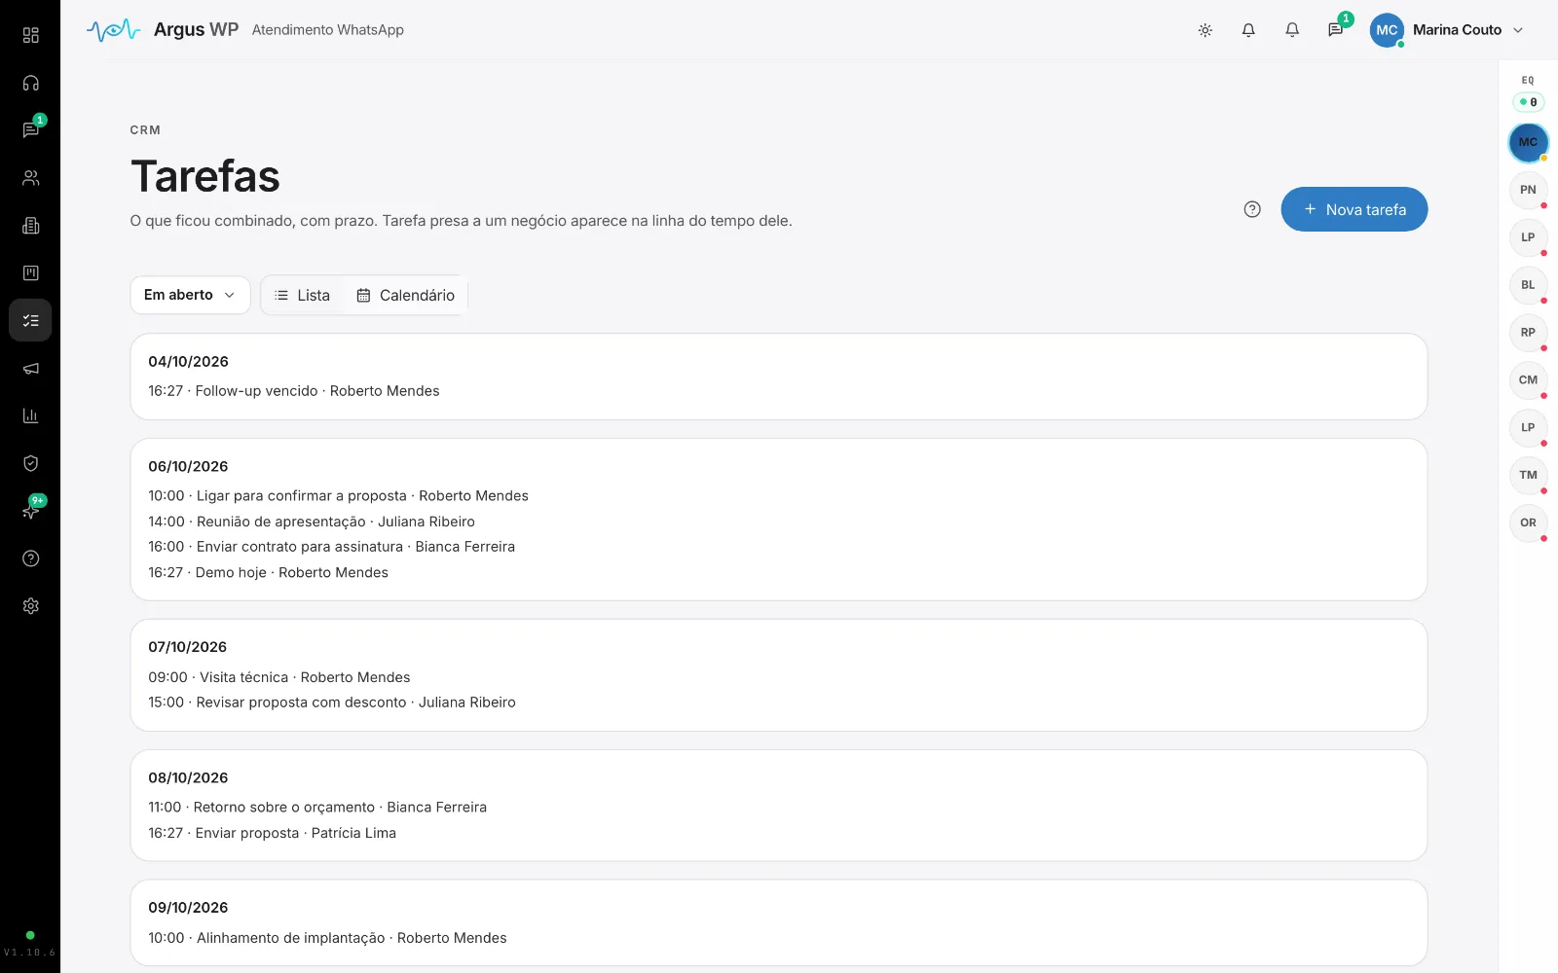Open the help circle next to Nova tarefa
This screenshot has width=1558, height=973.
pos(1252,209)
